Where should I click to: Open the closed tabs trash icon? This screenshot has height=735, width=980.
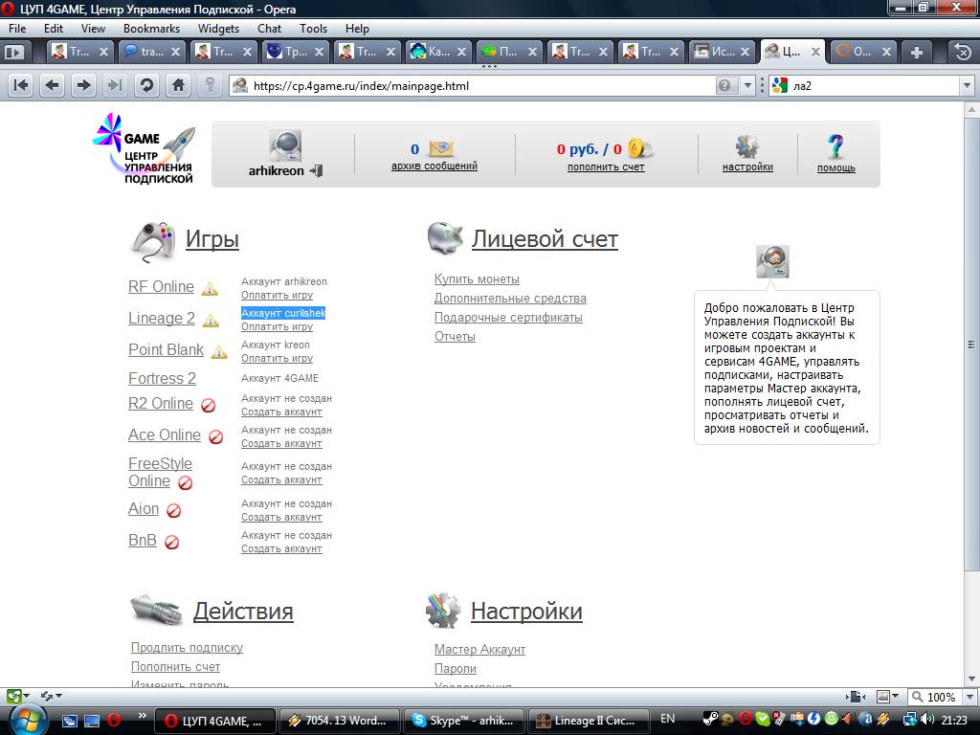963,52
